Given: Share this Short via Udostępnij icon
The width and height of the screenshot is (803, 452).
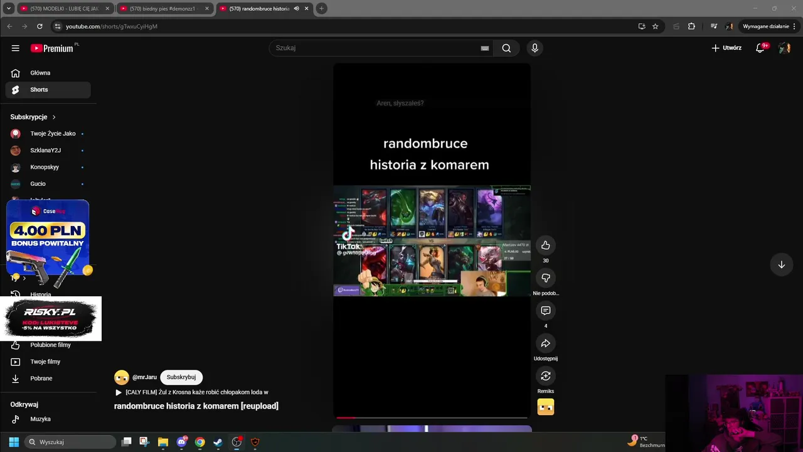Looking at the screenshot, I should (x=546, y=343).
